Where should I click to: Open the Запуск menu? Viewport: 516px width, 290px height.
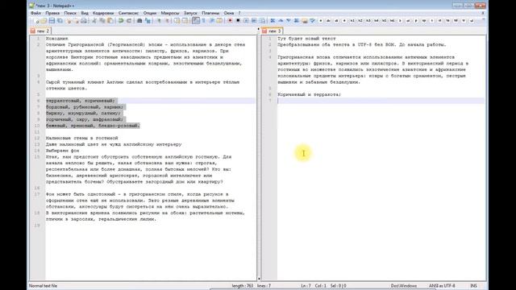(190, 13)
